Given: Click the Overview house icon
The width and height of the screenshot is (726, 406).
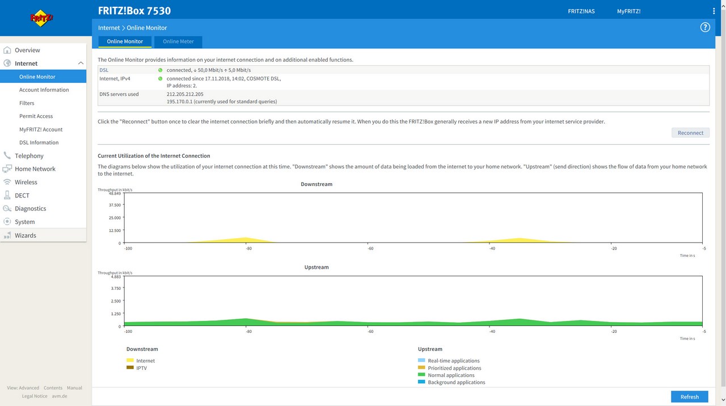Looking at the screenshot, I should pyautogui.click(x=7, y=50).
